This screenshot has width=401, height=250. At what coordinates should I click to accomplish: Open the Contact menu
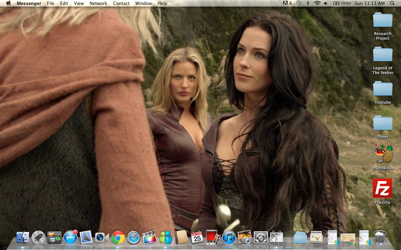[121, 3]
